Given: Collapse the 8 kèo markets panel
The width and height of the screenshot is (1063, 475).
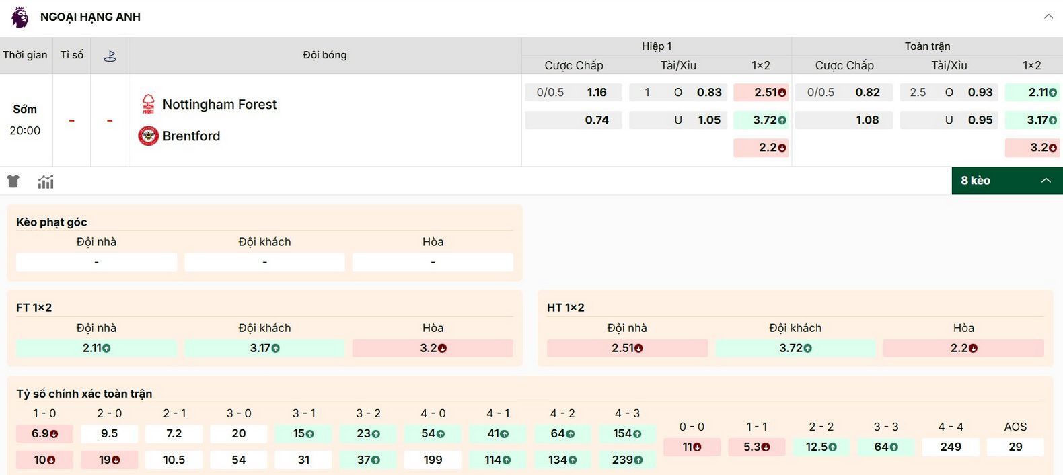Looking at the screenshot, I should pos(1046,181).
